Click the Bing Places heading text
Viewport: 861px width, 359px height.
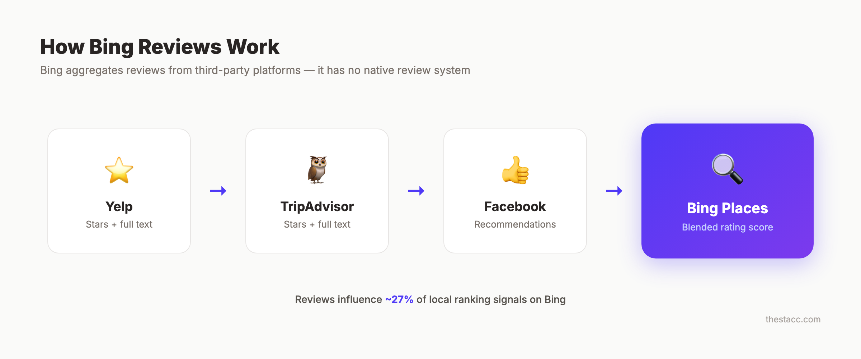[727, 208]
